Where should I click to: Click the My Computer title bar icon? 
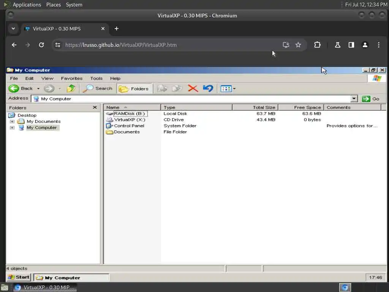pyautogui.click(x=10, y=70)
